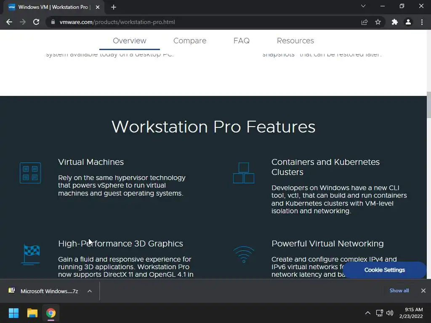
Task: Switch to the Compare tab
Action: tap(190, 41)
